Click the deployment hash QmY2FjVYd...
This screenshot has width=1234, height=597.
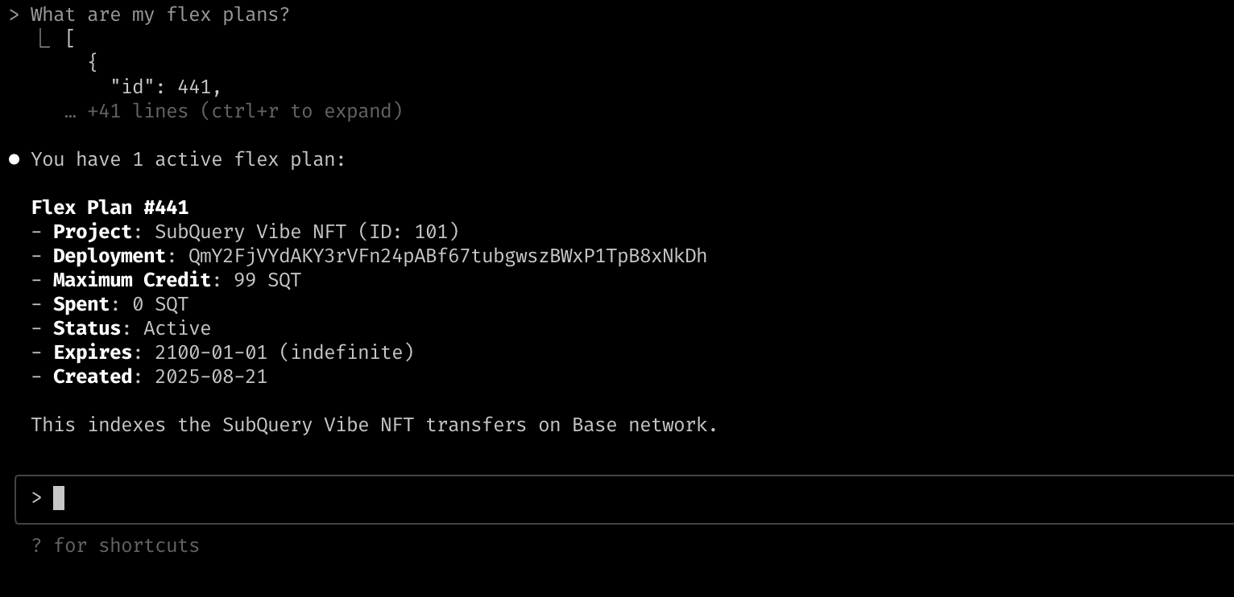pos(448,256)
